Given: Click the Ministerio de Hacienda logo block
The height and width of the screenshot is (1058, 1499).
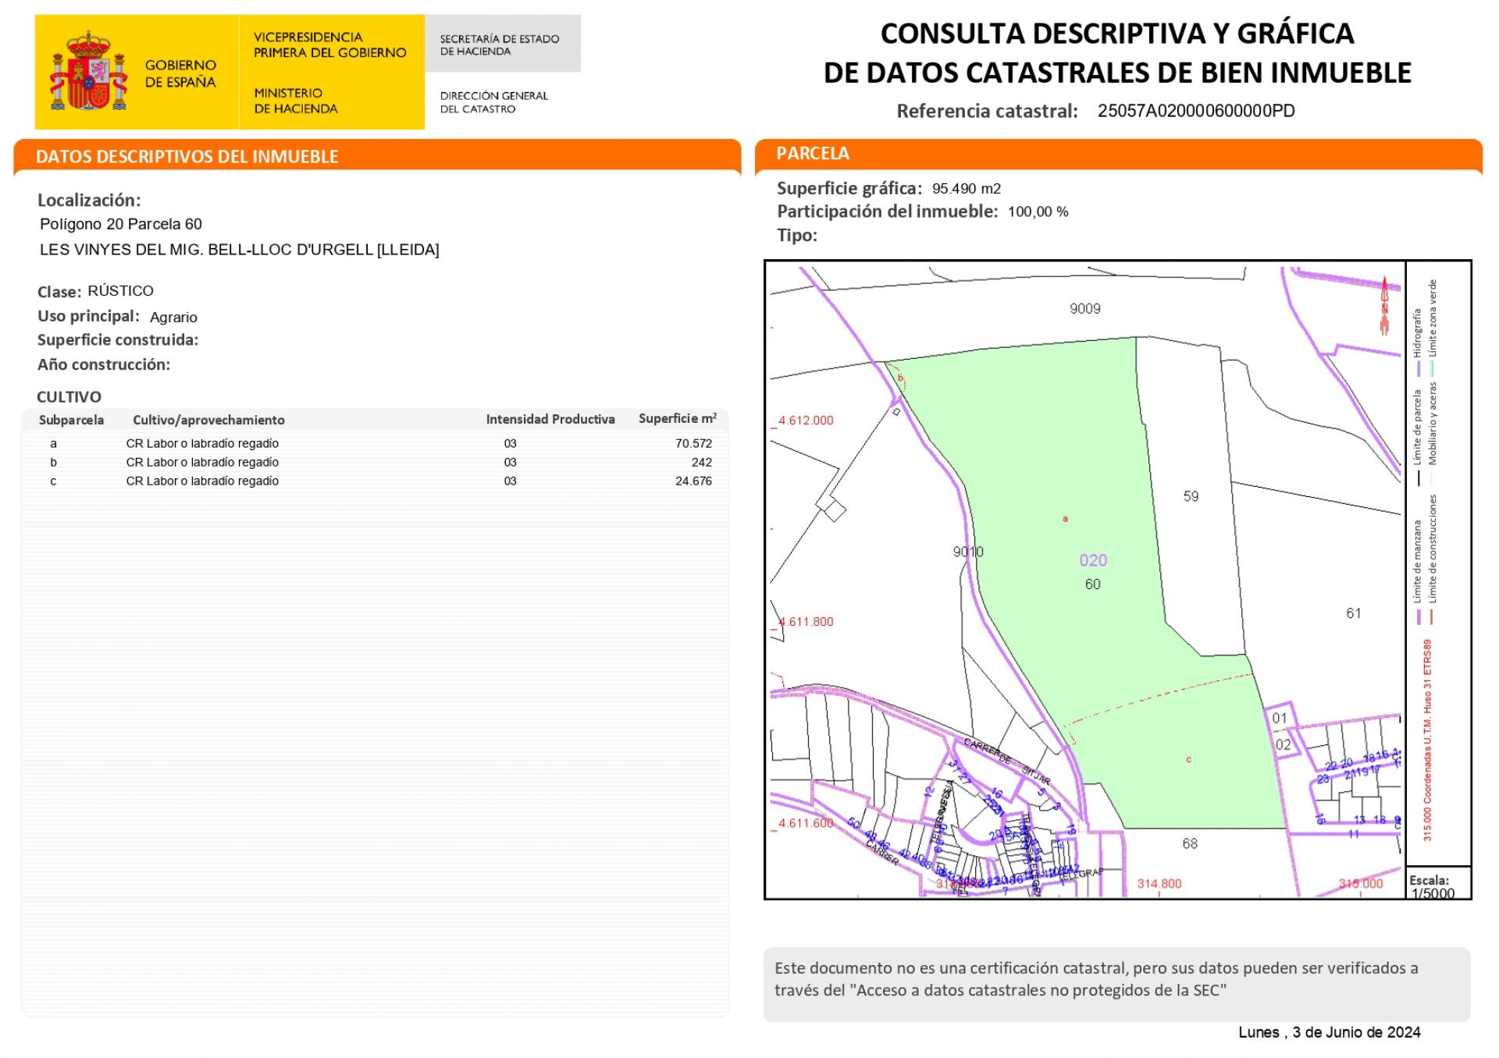Looking at the screenshot, I should [x=295, y=101].
